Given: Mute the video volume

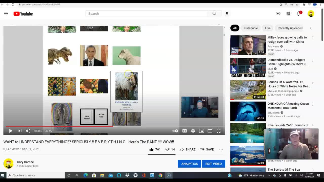Looking at the screenshot, I should coord(28,131).
